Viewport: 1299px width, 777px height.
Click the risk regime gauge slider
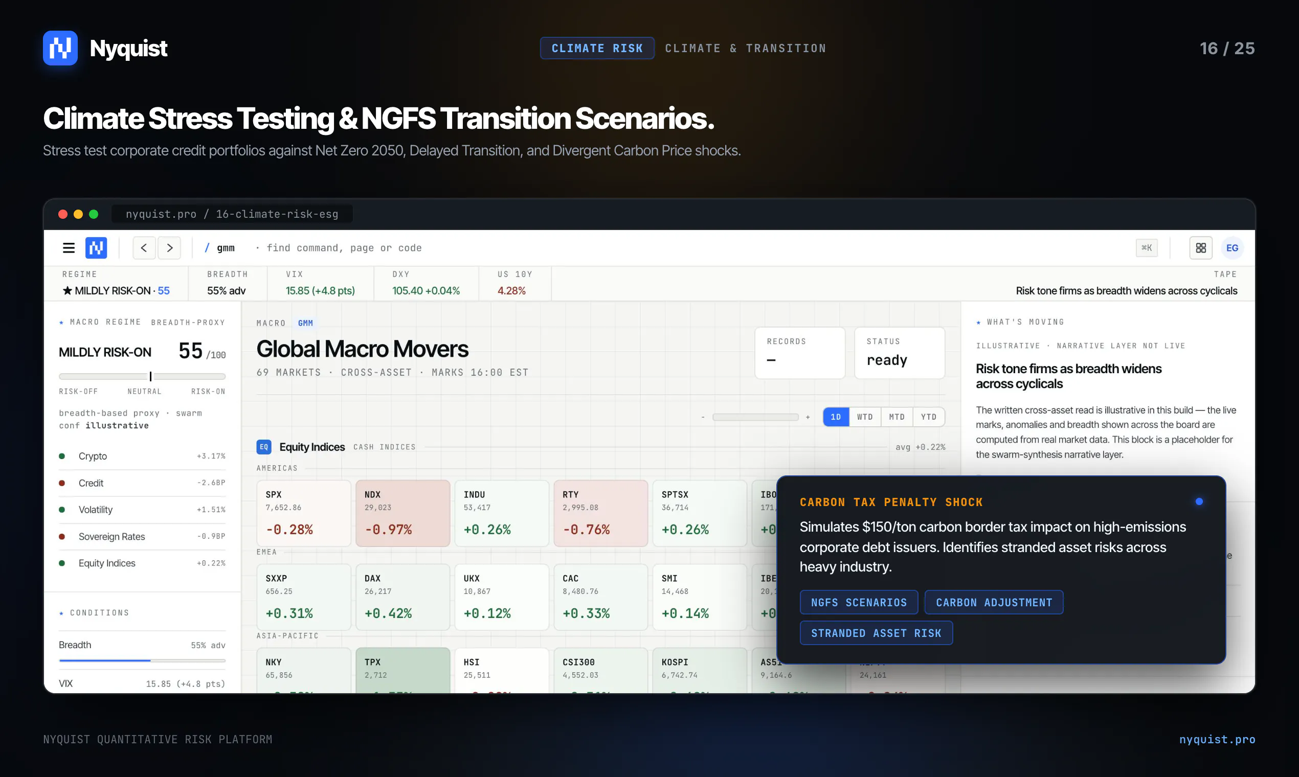tap(142, 376)
